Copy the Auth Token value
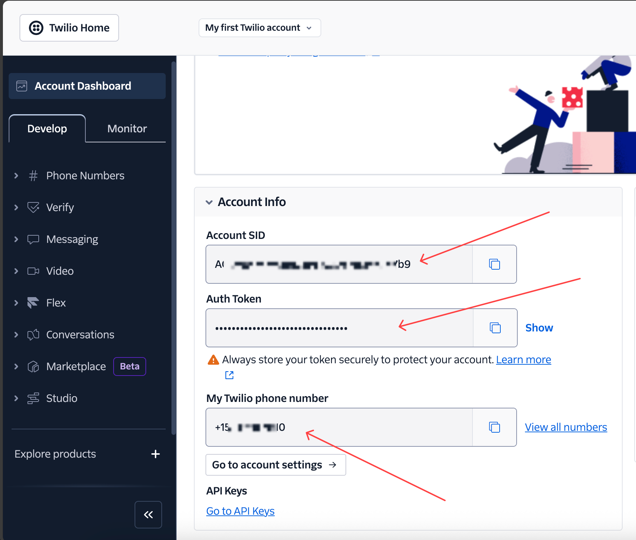This screenshot has height=540, width=636. (495, 328)
